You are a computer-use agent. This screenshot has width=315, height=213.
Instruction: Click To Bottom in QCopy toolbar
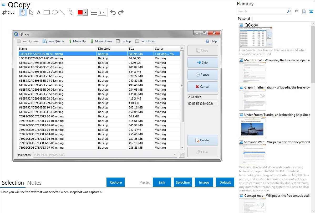click(x=145, y=41)
